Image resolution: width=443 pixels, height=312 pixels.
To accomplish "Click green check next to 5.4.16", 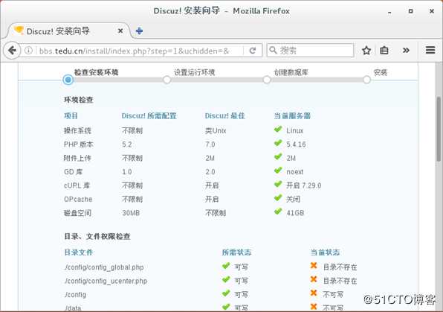I will (x=278, y=143).
